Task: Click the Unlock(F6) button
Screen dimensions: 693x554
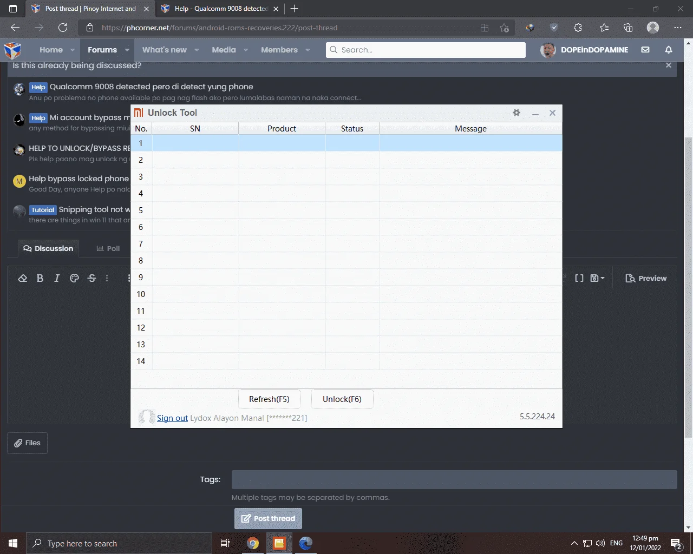Action: coord(342,399)
